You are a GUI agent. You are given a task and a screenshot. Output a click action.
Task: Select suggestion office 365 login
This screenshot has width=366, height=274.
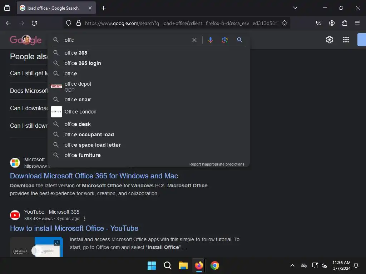[x=149, y=63]
